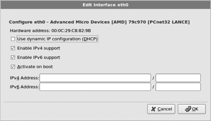Click the 'IPv6 Address:' label
Viewport: 211px width, 121px height.
coord(25,87)
